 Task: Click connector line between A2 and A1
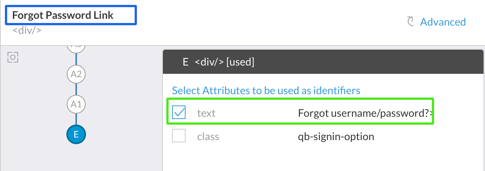pos(76,89)
